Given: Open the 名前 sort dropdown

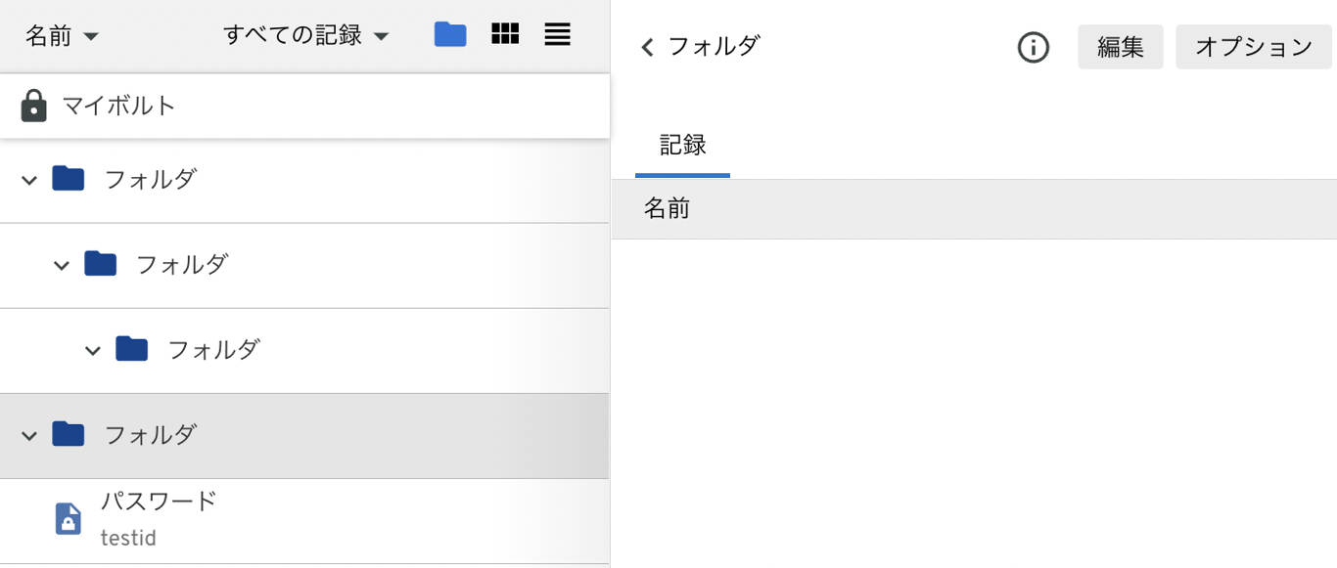Looking at the screenshot, I should pyautogui.click(x=62, y=36).
